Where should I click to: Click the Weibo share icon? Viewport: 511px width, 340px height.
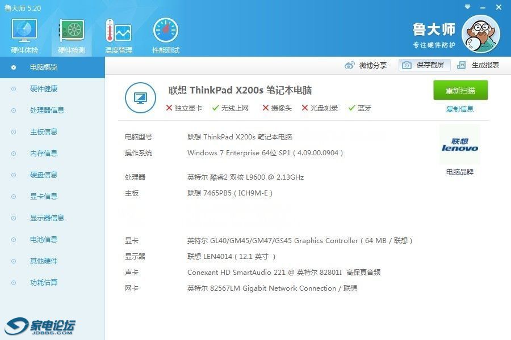(350, 65)
